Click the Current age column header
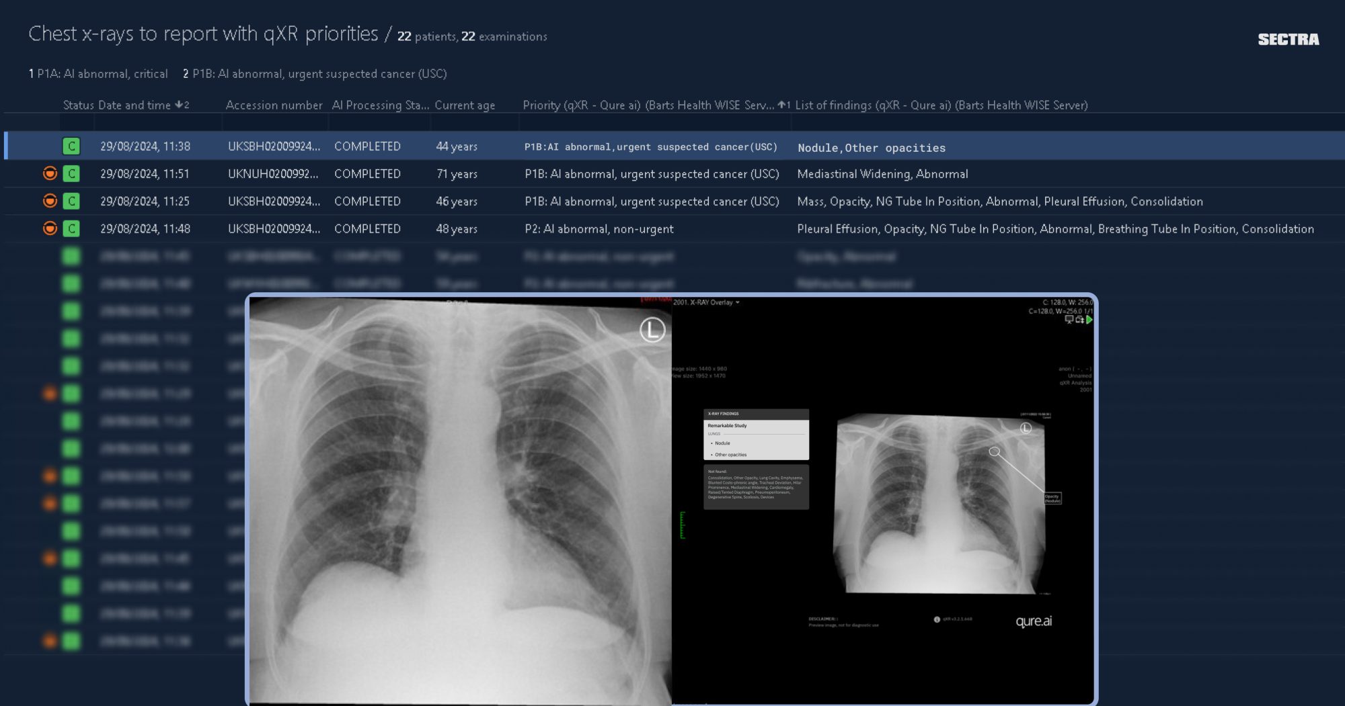The height and width of the screenshot is (706, 1345). (x=465, y=105)
